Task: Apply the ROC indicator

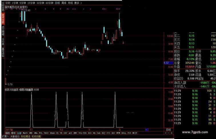Action: tap(113, 133)
